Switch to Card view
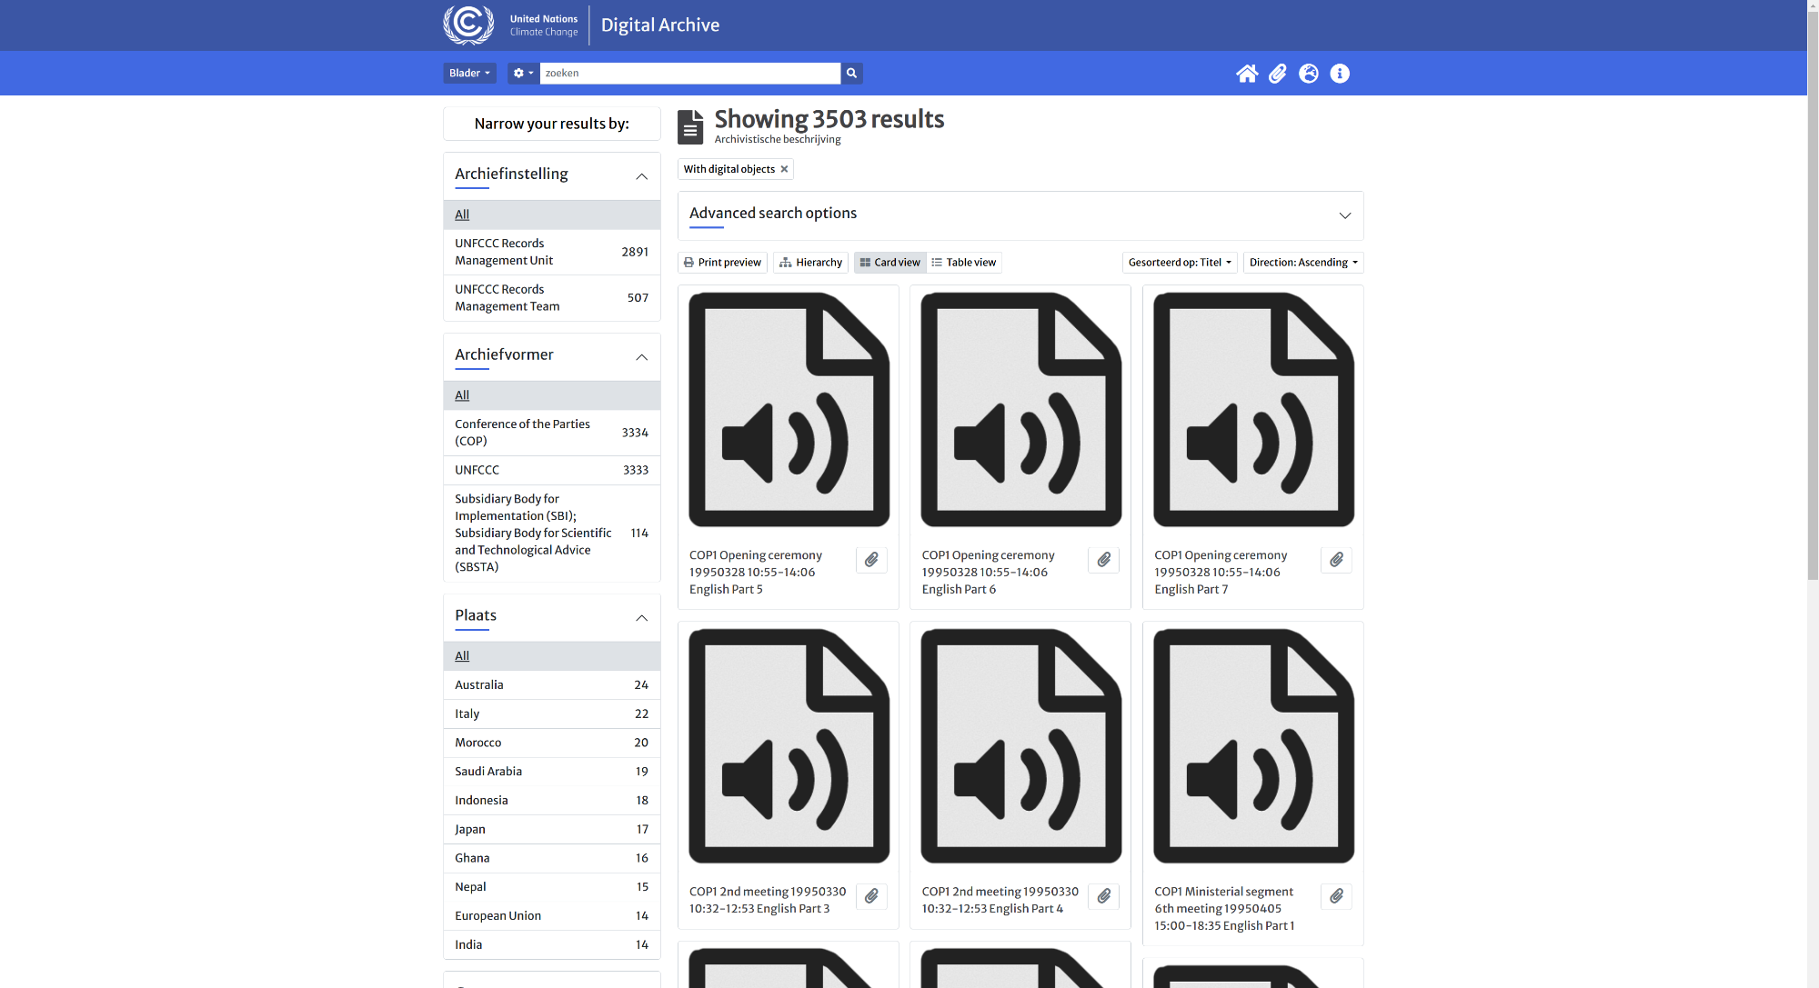The height and width of the screenshot is (988, 1819). pos(889,263)
